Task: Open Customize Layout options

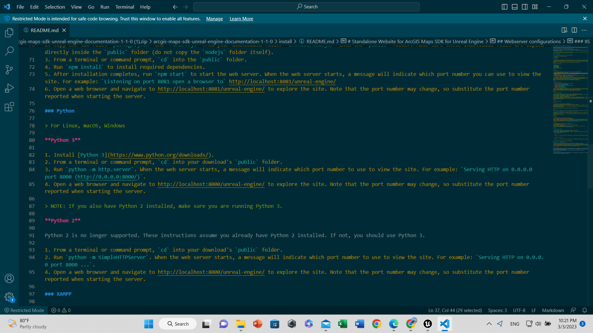Action: click(535, 7)
